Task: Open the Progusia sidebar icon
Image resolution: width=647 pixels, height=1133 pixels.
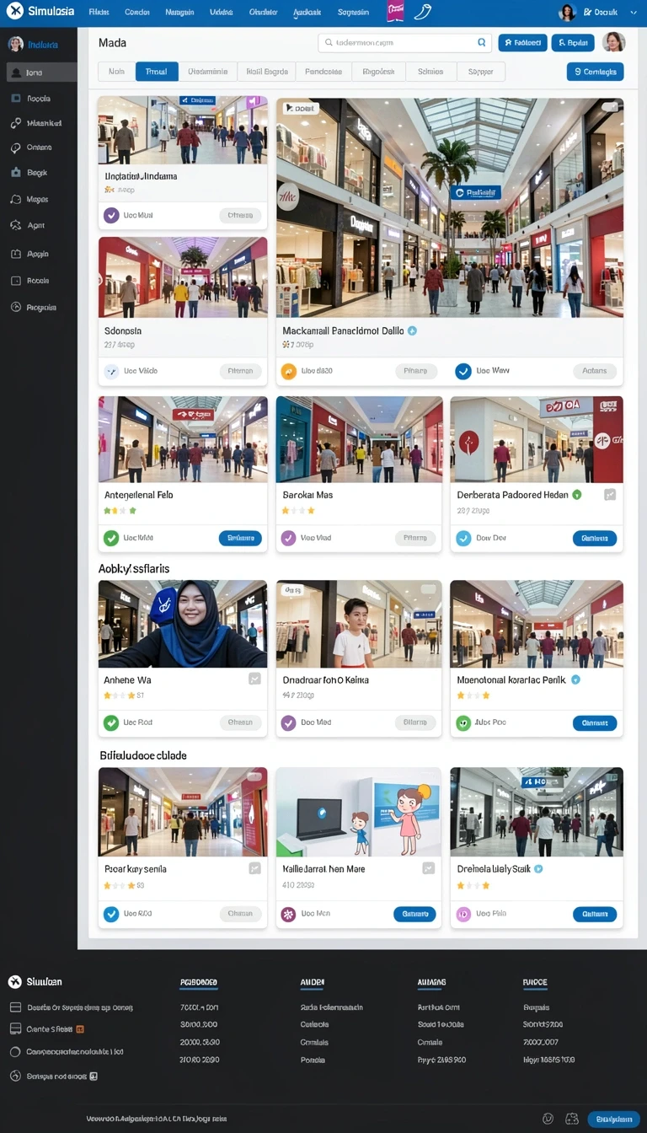Action: [x=16, y=308]
